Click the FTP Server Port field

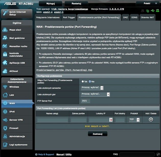pos(86,101)
